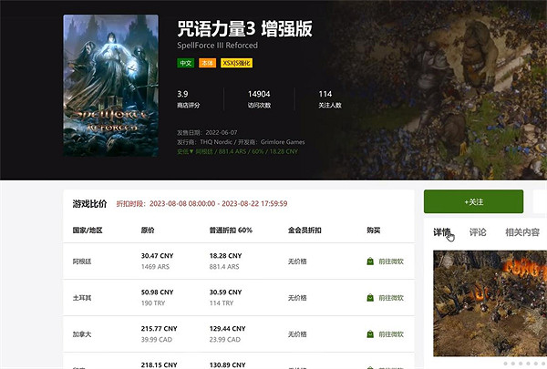Click the 土耳其 region cell
Screen dimensions: 547x369
(x=82, y=298)
